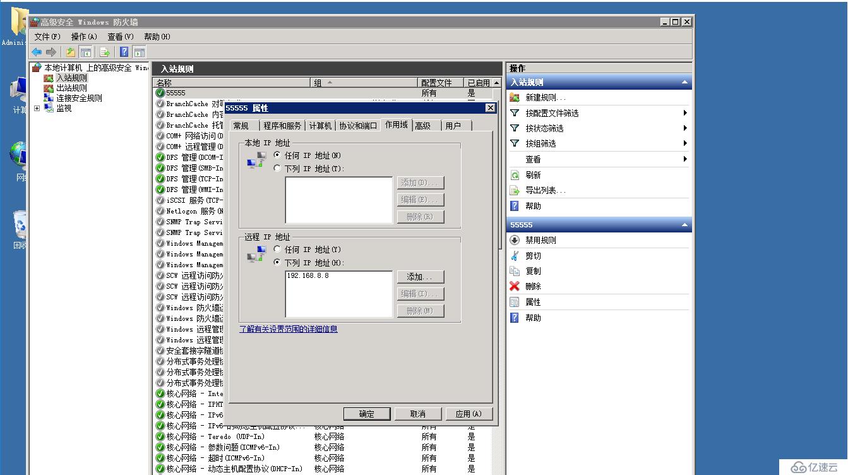Select 下列 IP 地址(H) for remote IP

coord(277,262)
